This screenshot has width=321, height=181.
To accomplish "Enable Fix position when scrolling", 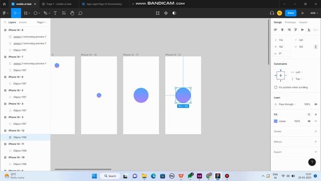I will click(276, 87).
